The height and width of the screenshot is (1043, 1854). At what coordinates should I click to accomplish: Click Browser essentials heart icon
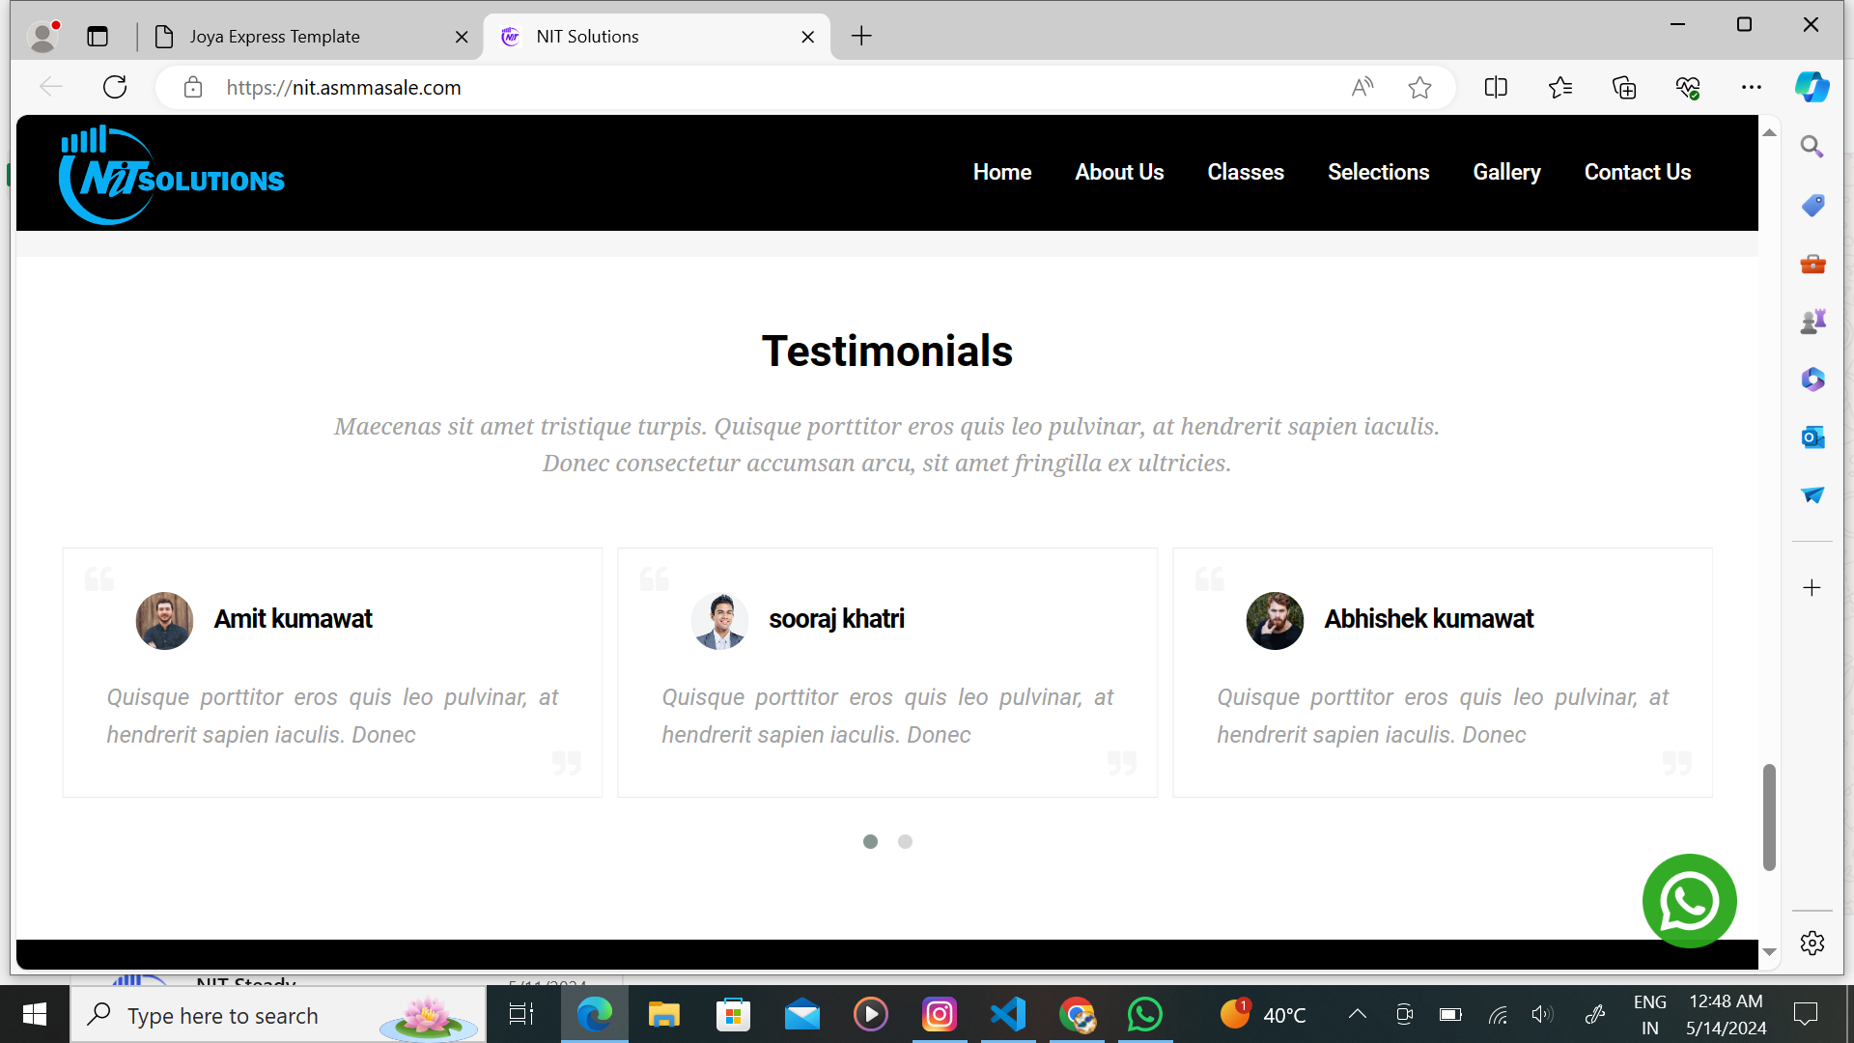click(x=1687, y=88)
